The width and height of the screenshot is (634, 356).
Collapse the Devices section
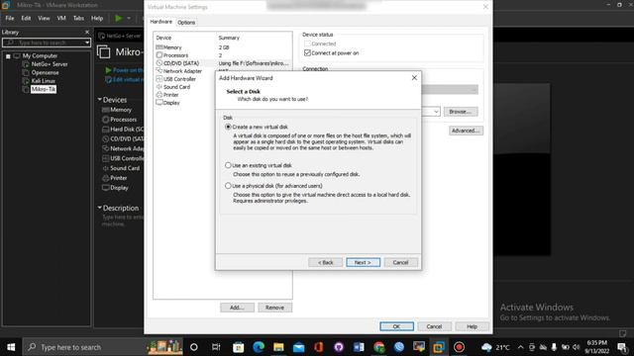point(99,99)
